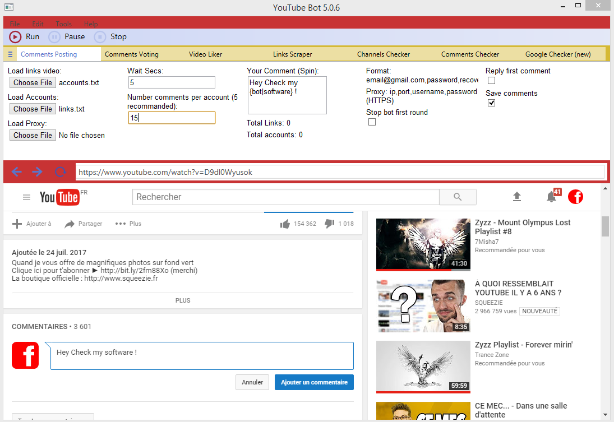Like the video with the thumbs-up icon

(285, 224)
